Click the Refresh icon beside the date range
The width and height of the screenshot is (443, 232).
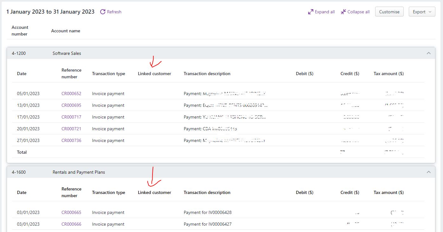point(103,12)
